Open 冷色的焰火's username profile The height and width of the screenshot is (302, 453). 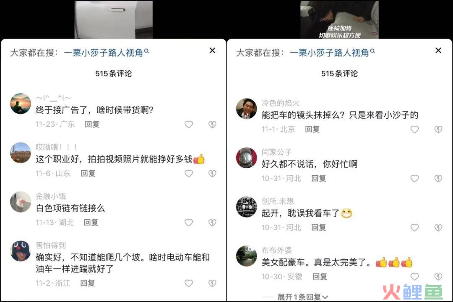(x=280, y=103)
